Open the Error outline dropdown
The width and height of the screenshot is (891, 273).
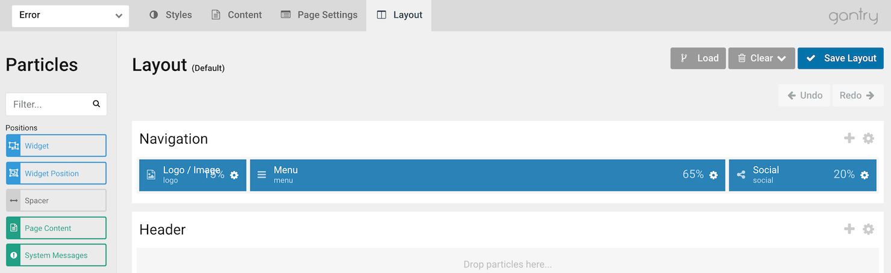coord(70,16)
